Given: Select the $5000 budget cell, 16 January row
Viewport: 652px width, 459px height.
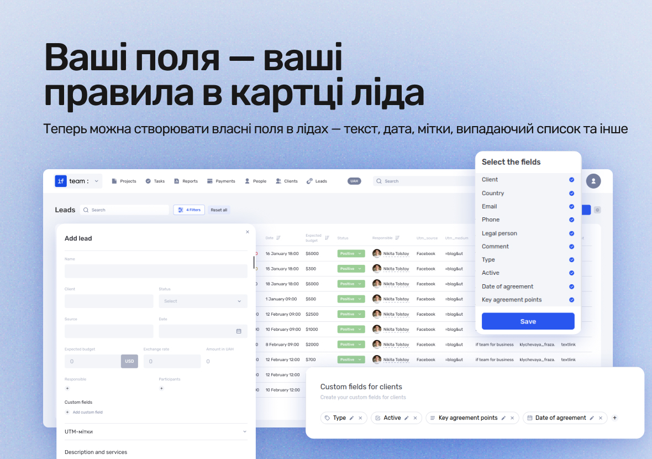Looking at the screenshot, I should 312,253.
